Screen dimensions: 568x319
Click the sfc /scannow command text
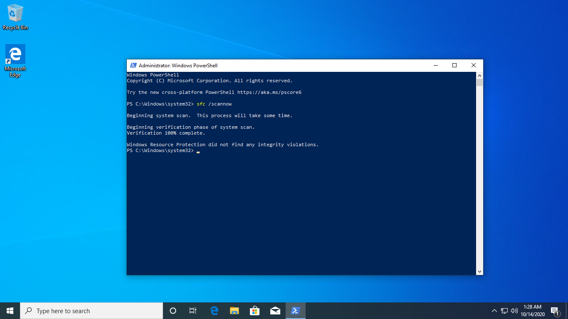[x=214, y=104]
